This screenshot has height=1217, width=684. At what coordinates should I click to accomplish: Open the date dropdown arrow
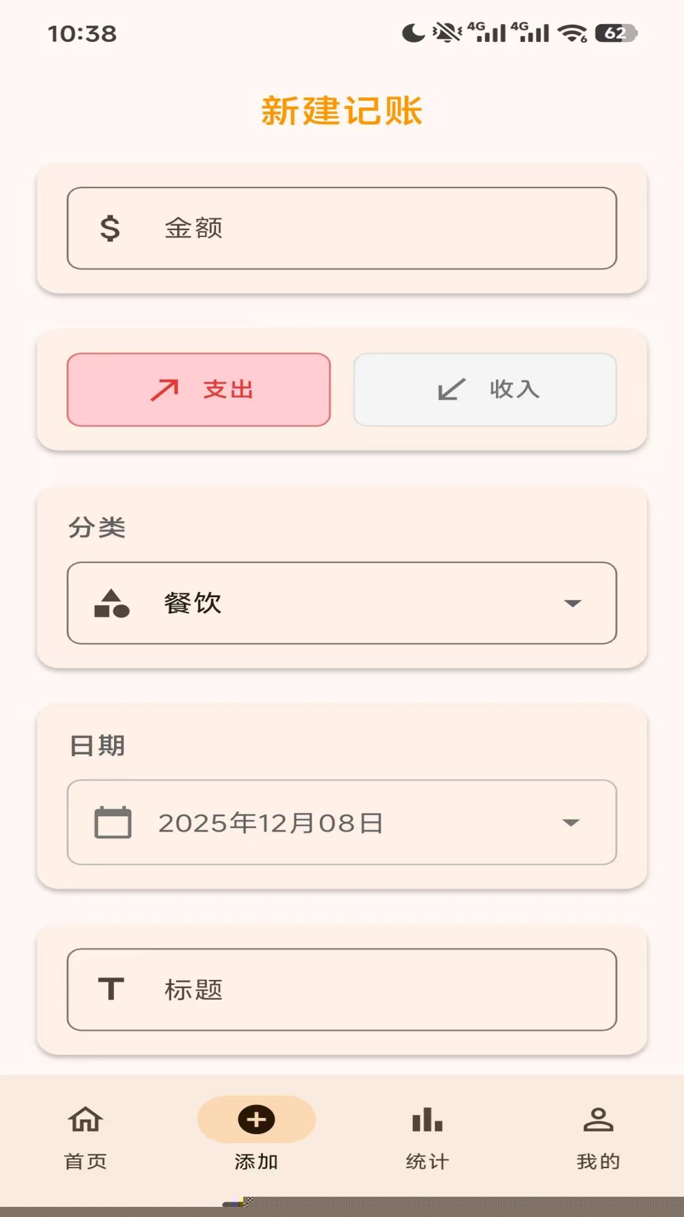[x=571, y=823]
